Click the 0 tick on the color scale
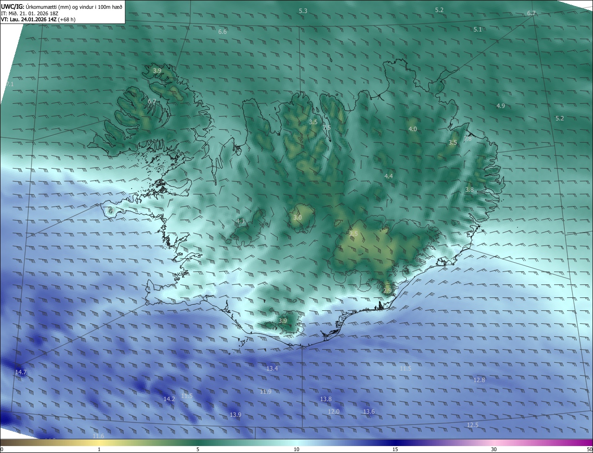 2,449
